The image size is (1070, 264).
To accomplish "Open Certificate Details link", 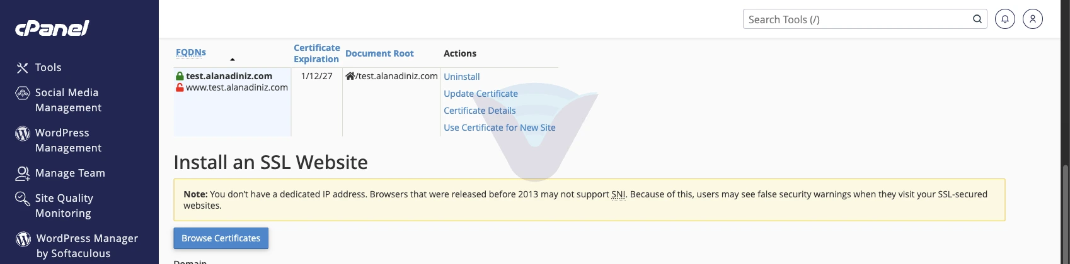I will [480, 111].
